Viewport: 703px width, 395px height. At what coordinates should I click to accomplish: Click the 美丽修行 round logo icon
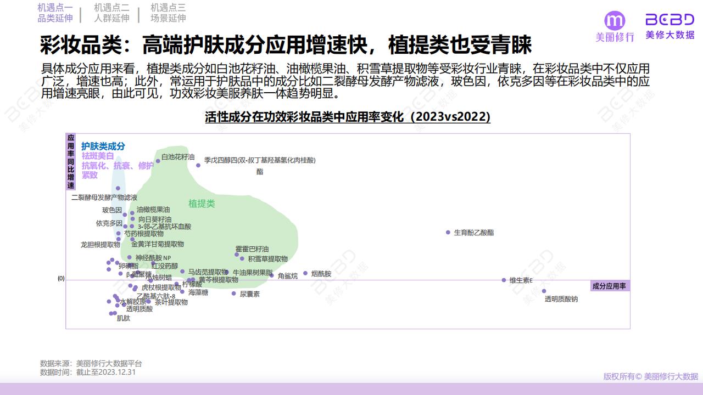(615, 20)
